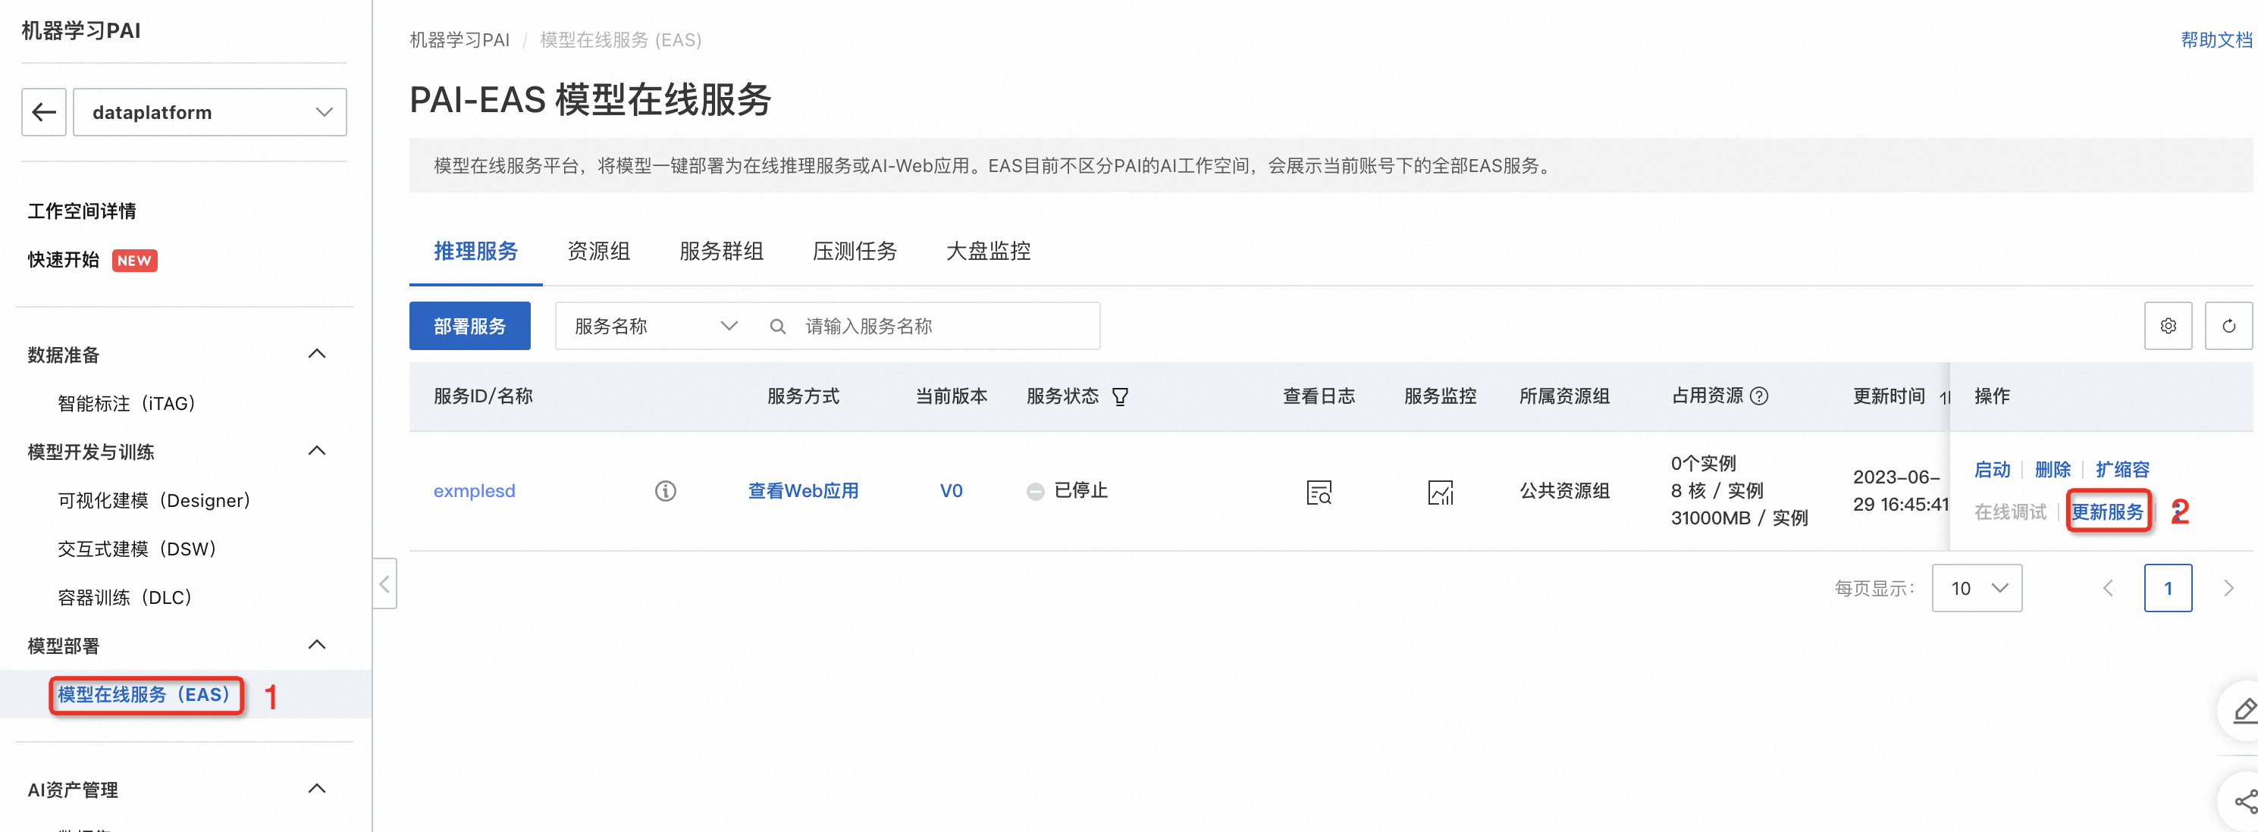Open the settings gear above the table

[2168, 325]
